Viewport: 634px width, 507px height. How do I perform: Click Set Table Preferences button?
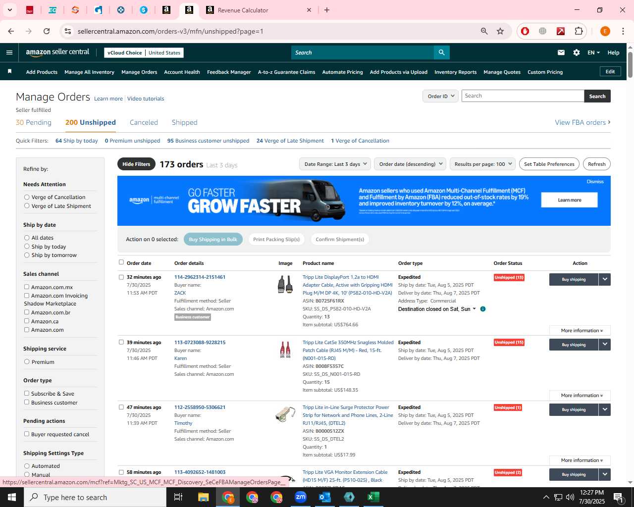coord(549,164)
